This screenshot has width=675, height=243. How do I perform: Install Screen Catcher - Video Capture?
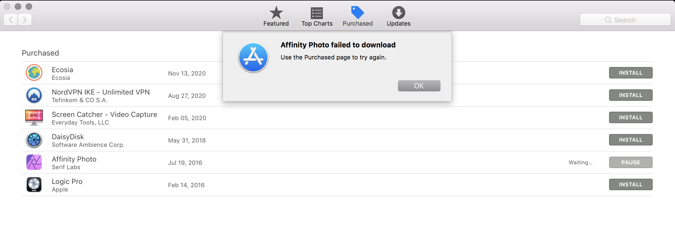point(631,117)
